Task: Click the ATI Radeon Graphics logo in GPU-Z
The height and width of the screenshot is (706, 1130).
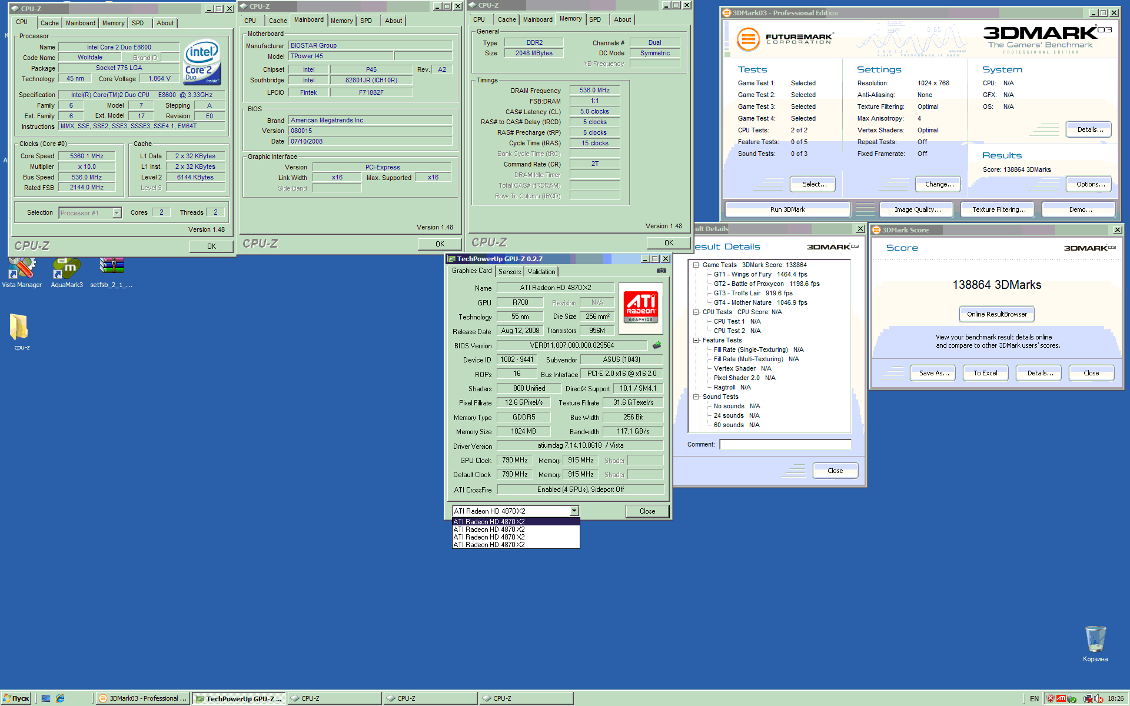Action: pyautogui.click(x=640, y=308)
